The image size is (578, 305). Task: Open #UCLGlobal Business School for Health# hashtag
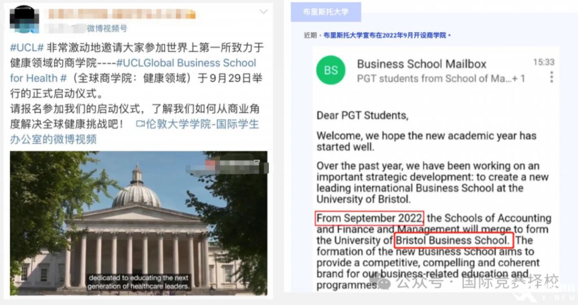tap(133, 71)
